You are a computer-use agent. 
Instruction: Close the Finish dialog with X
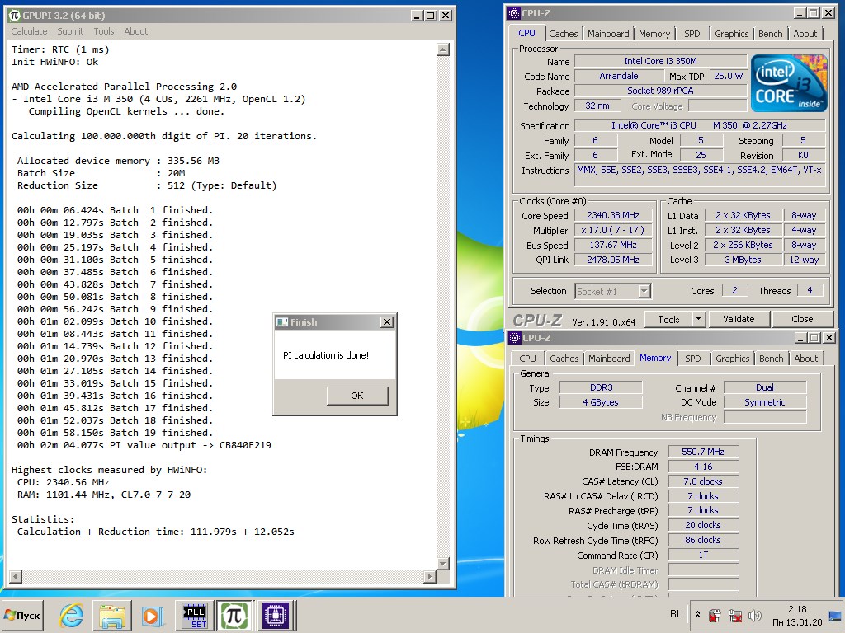(x=387, y=322)
